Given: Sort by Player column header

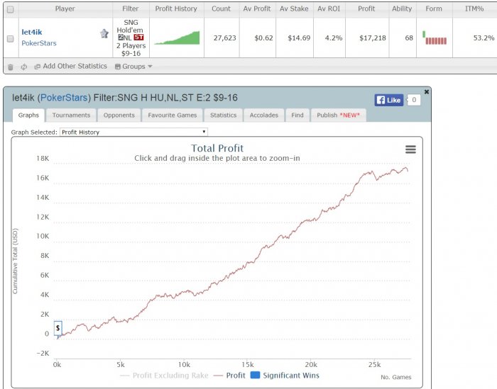Looking at the screenshot, I should point(65,9).
